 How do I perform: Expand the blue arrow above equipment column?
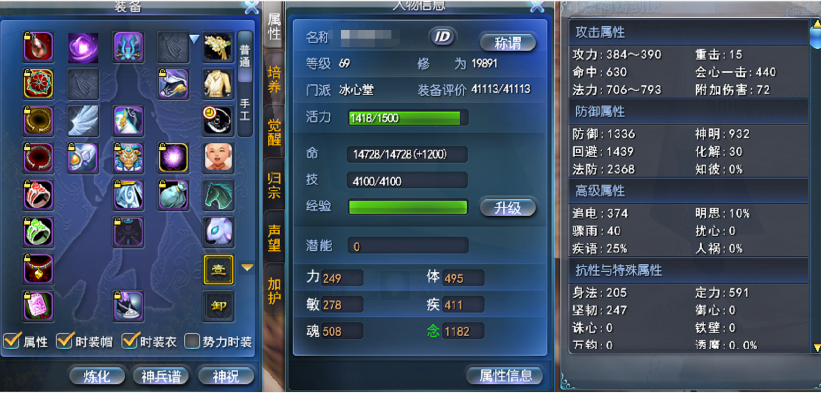194,39
